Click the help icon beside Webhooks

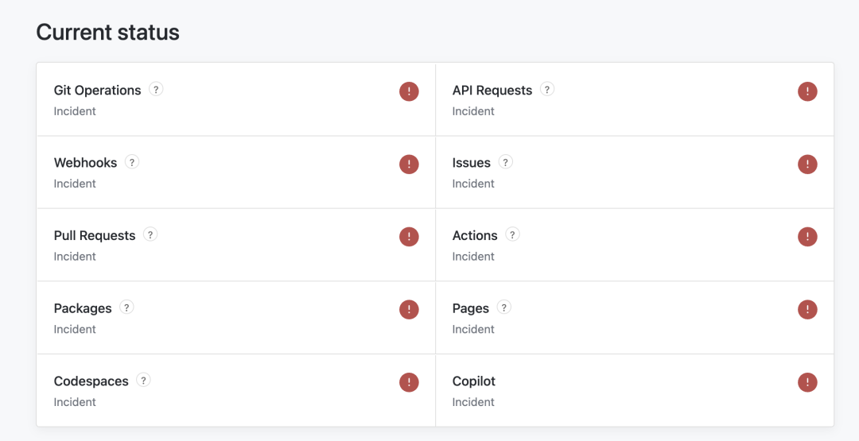[132, 162]
